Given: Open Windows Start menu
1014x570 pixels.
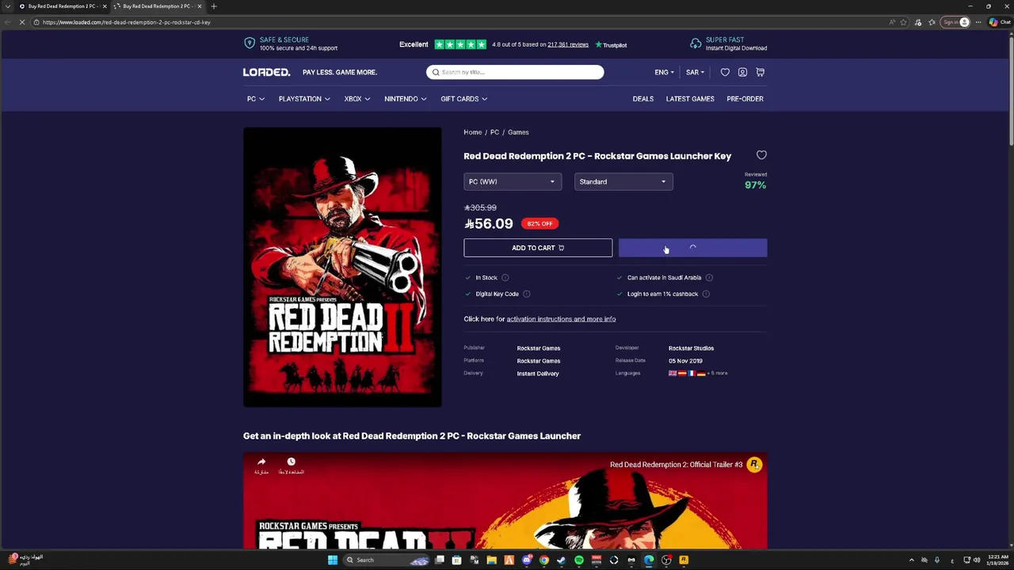Looking at the screenshot, I should tap(333, 560).
